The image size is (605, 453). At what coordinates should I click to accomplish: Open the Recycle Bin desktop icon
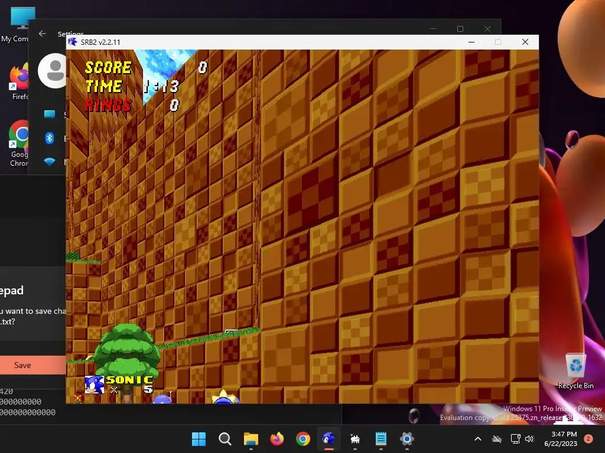click(x=575, y=372)
